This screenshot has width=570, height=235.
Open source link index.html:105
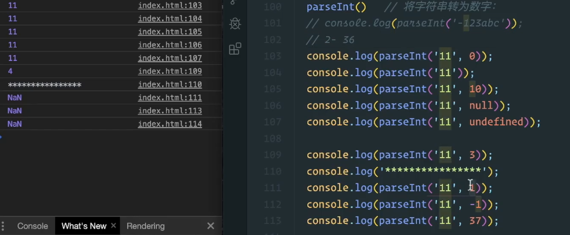[170, 32]
